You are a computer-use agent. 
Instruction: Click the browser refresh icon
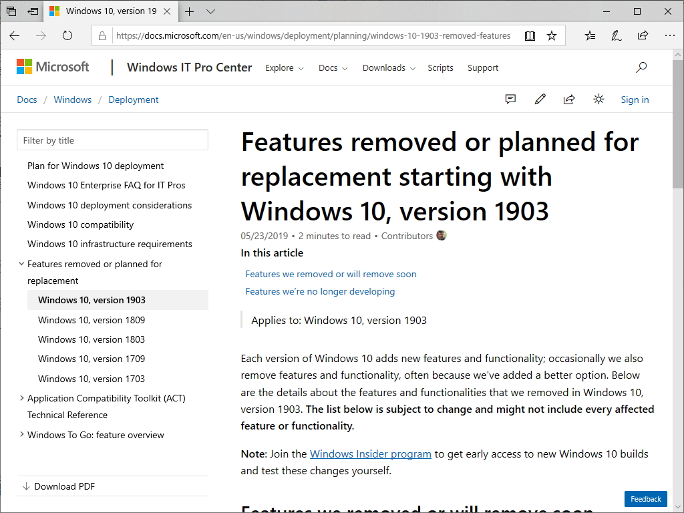coord(67,35)
